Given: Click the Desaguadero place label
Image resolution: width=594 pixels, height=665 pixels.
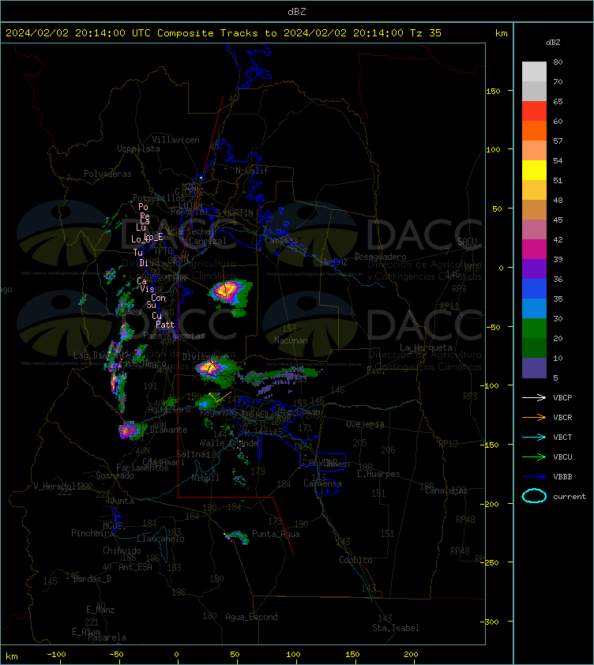Looking at the screenshot, I should coord(380,257).
